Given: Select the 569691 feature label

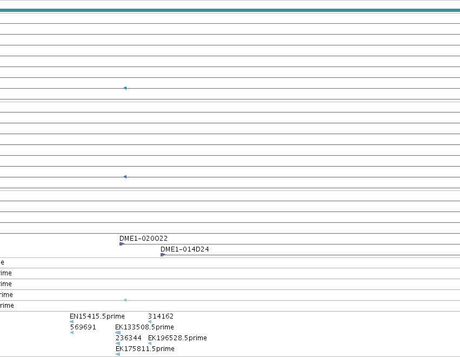Looking at the screenshot, I should (83, 327).
